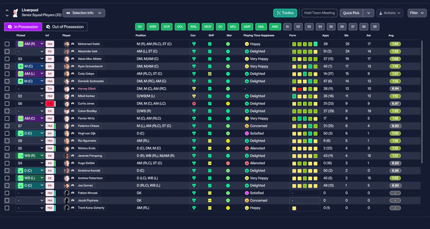This screenshot has height=229, width=430.
Task: Click Alexander Isak's player portrait icon
Action: pyautogui.click(x=67, y=51)
